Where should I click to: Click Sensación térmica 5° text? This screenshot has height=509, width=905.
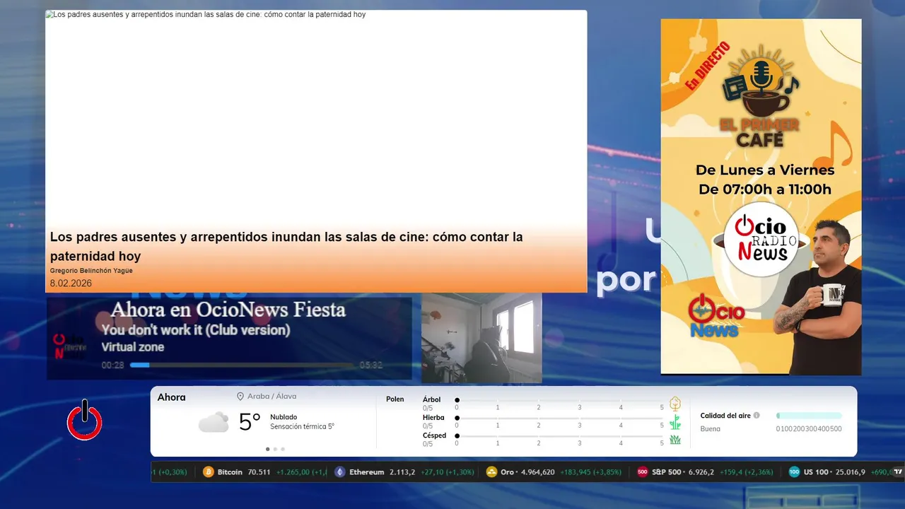click(302, 426)
